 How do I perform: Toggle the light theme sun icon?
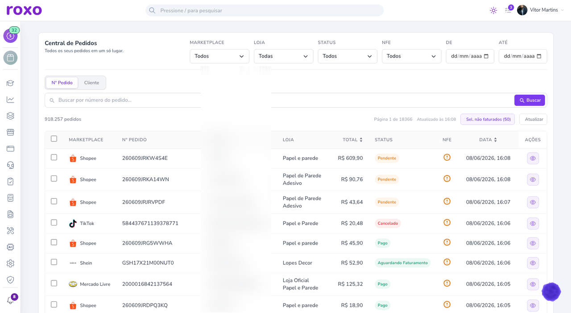[x=493, y=10]
